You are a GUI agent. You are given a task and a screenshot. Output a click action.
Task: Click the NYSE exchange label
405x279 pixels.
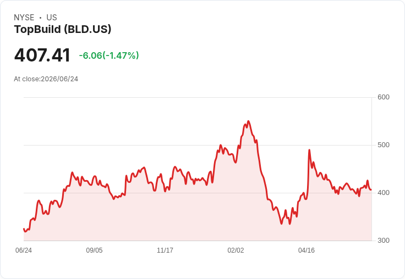tap(24, 18)
